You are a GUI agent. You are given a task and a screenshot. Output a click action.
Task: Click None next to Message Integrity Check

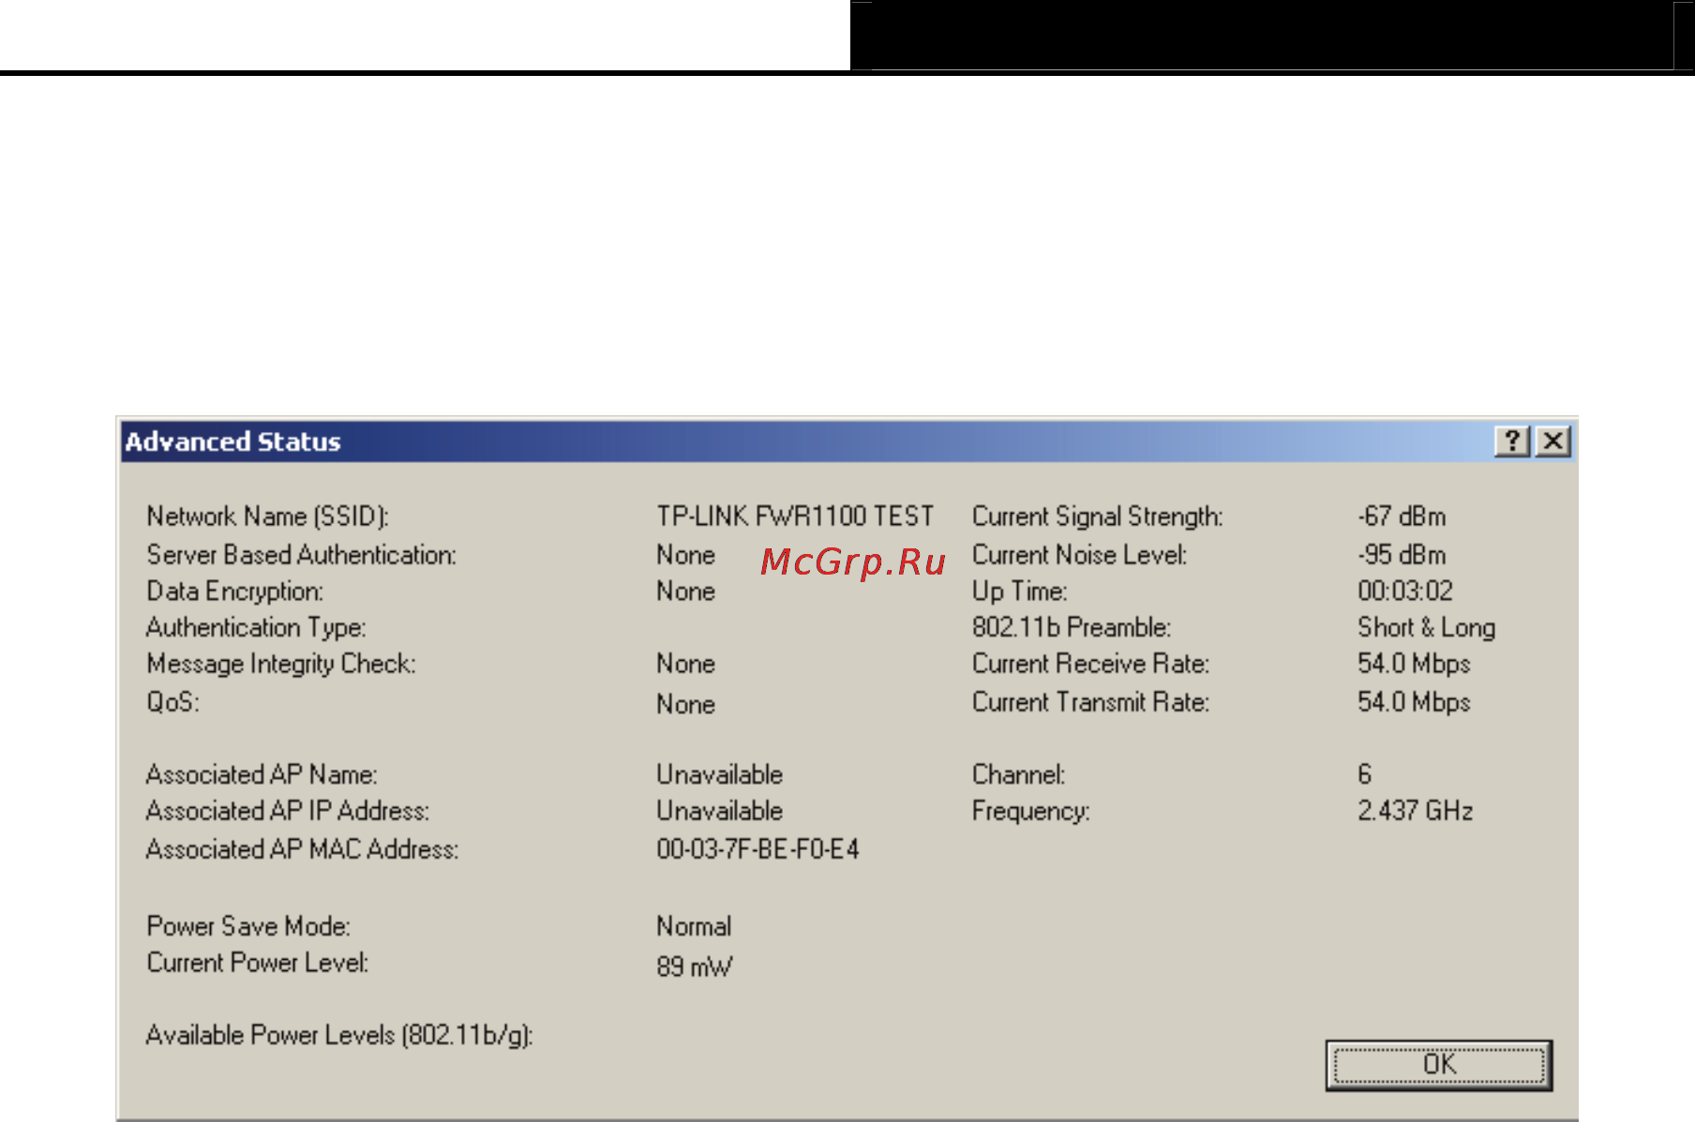coord(686,664)
